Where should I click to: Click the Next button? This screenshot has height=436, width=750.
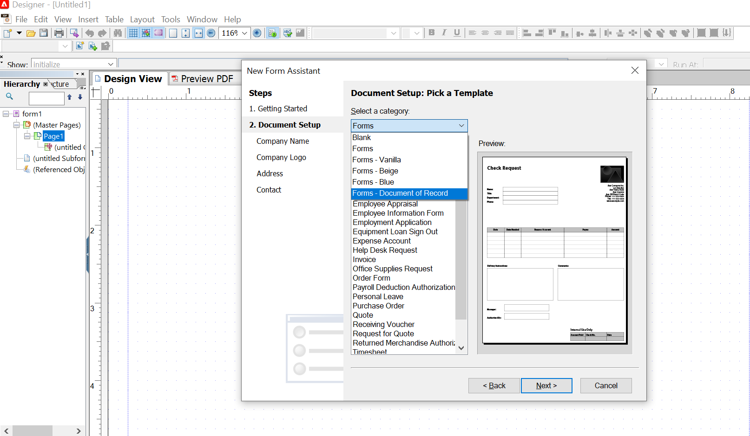(x=546, y=385)
